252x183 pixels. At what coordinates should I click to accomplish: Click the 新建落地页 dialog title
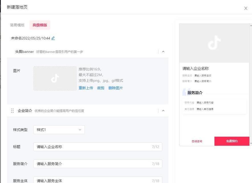click(17, 7)
